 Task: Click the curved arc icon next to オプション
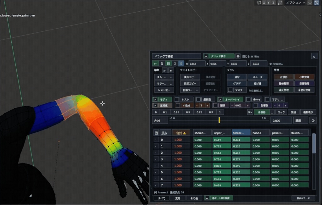point(310,3)
